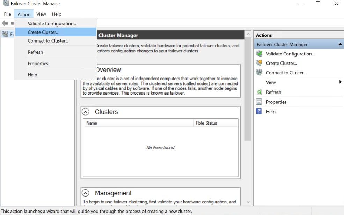The image size is (344, 215).
Task: Choose Validate Configuration from Action menu
Action: [56, 23]
